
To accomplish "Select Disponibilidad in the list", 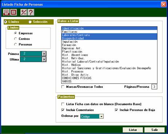I will (109, 38).
